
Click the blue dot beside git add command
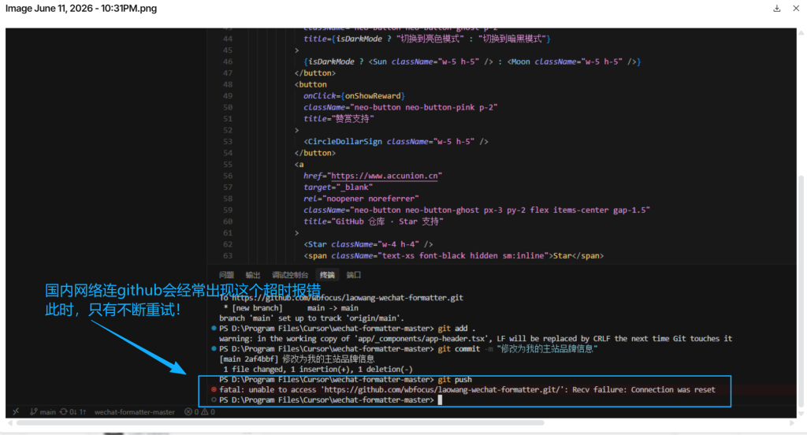coord(214,328)
